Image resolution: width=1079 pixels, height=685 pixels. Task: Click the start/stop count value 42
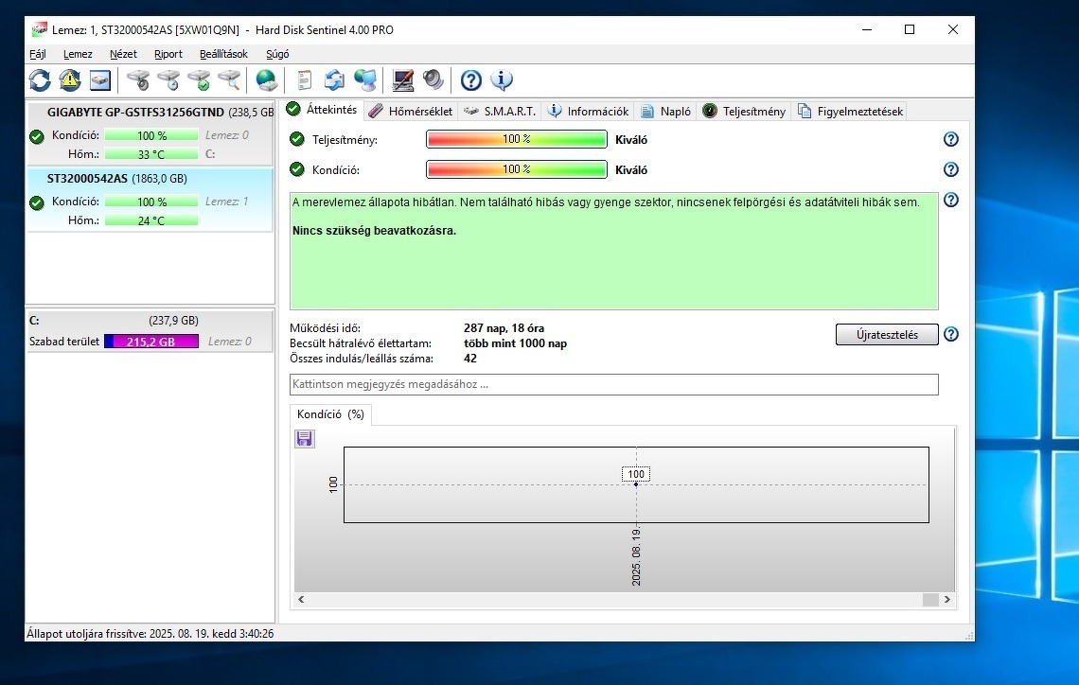point(470,359)
